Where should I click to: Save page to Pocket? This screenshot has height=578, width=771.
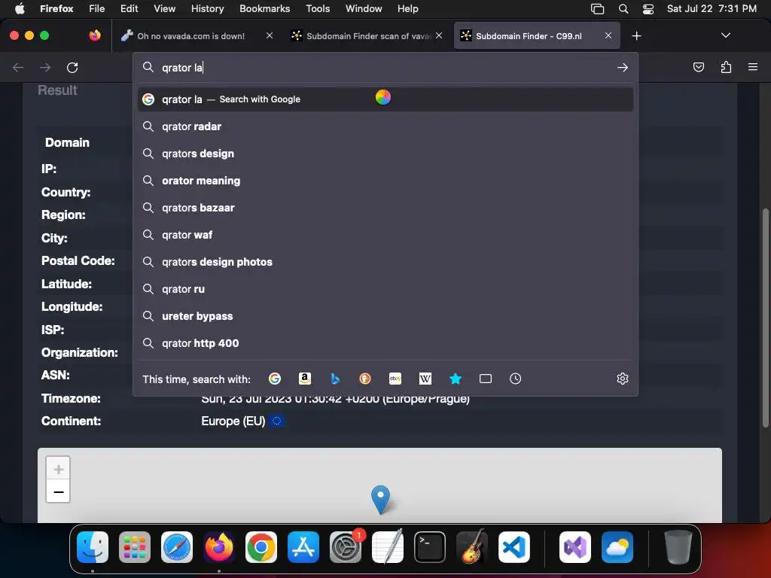coord(699,67)
